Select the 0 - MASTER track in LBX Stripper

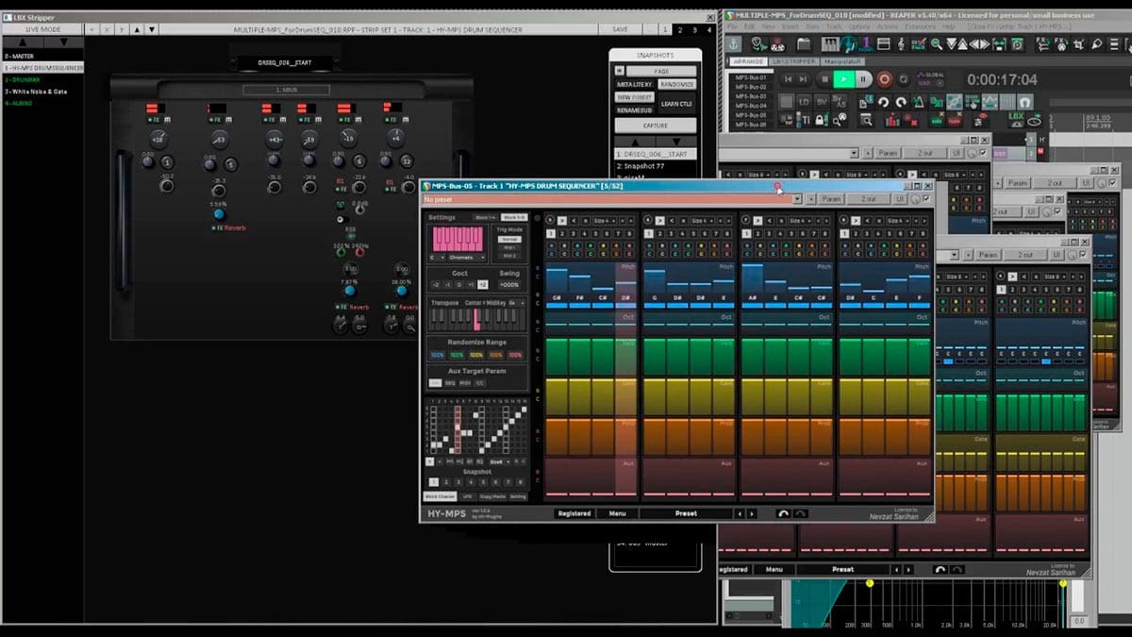(42, 56)
